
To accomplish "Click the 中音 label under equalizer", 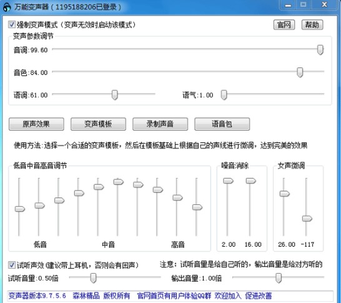I will tap(108, 244).
